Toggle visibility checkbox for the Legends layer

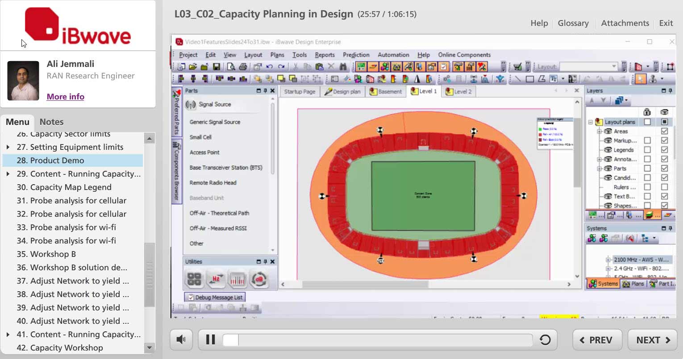pyautogui.click(x=665, y=150)
